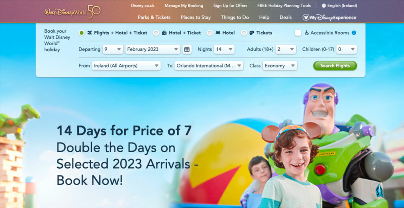404x208 pixels.
Task: Click the bed icon beside Hotel
Action: (218, 33)
